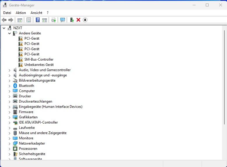Image resolution: width=227 pixels, height=167 pixels.
Task: Open the Ansicht menu
Action: 36,13
